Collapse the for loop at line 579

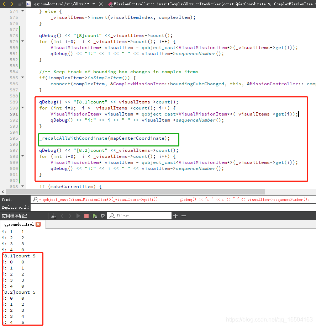tap(22, 41)
